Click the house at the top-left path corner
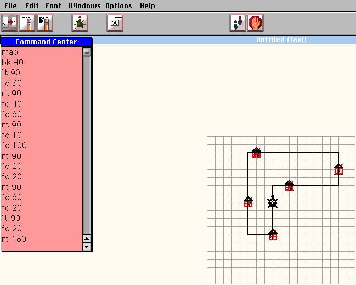 click(256, 153)
